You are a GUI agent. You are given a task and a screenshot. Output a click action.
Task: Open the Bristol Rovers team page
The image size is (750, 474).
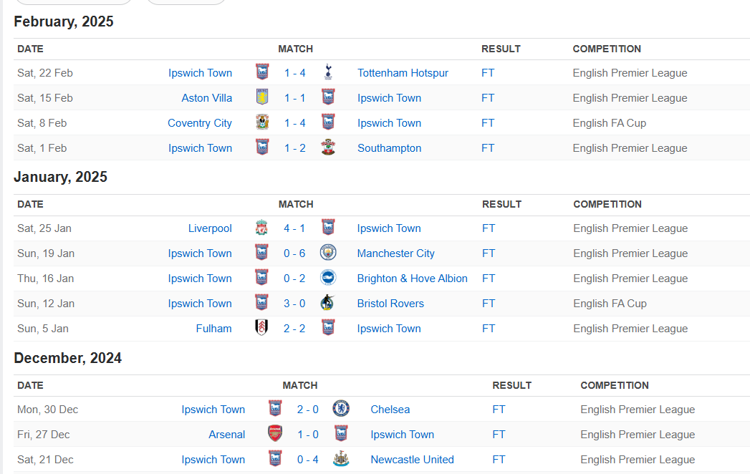[x=390, y=304]
